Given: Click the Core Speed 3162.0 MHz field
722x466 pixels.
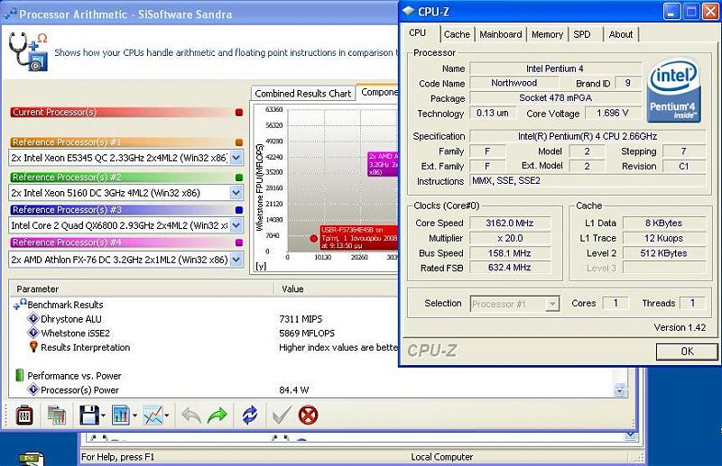Looking at the screenshot, I should tap(510, 224).
